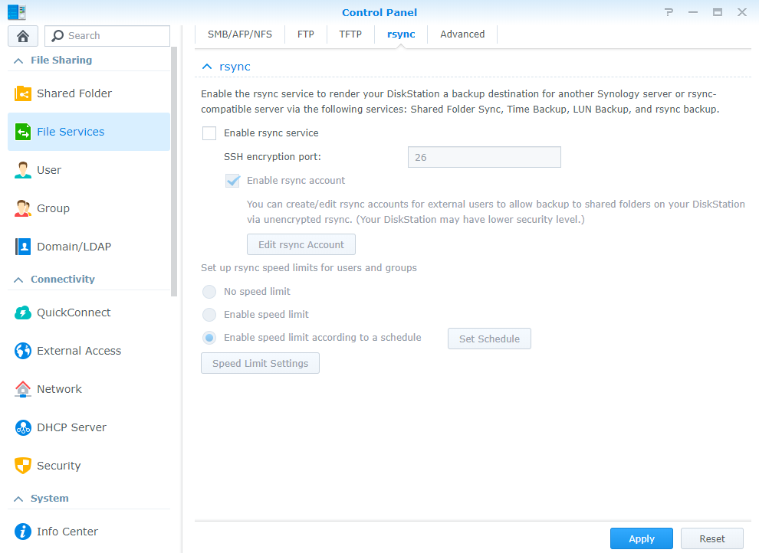The height and width of the screenshot is (553, 759).
Task: Reset the rsync settings
Action: (x=712, y=538)
